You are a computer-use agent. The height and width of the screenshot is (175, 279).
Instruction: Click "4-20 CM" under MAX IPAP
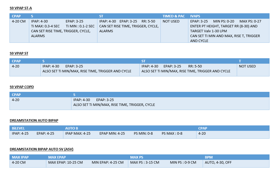tap(19, 163)
